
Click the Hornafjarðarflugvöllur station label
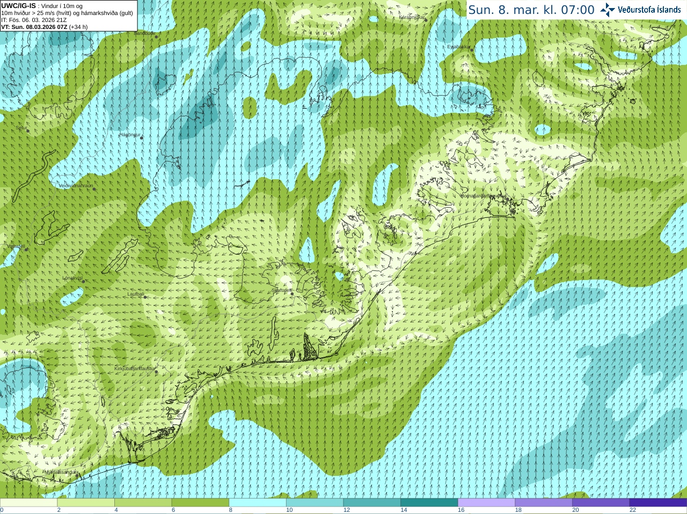click(483, 196)
